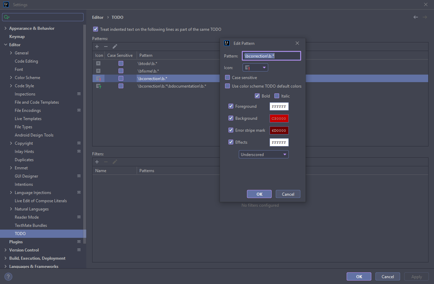This screenshot has height=284, width=434.
Task: Click the icon for the btodo pattern row
Action: pyautogui.click(x=99, y=63)
